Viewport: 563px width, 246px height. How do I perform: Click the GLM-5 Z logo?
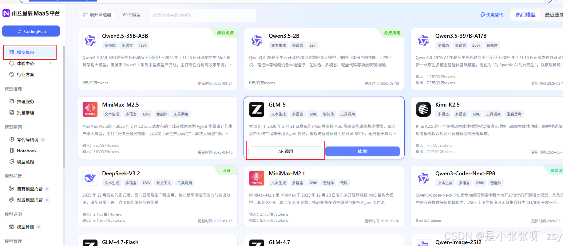click(x=257, y=109)
